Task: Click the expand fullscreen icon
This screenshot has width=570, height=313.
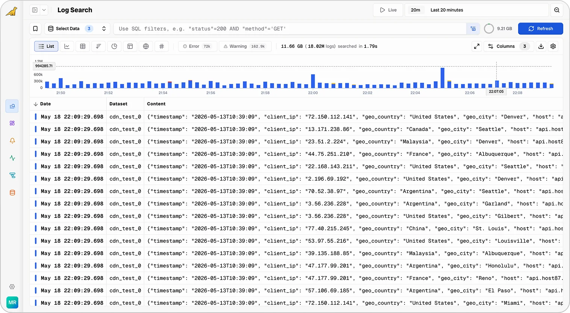Action: click(476, 46)
